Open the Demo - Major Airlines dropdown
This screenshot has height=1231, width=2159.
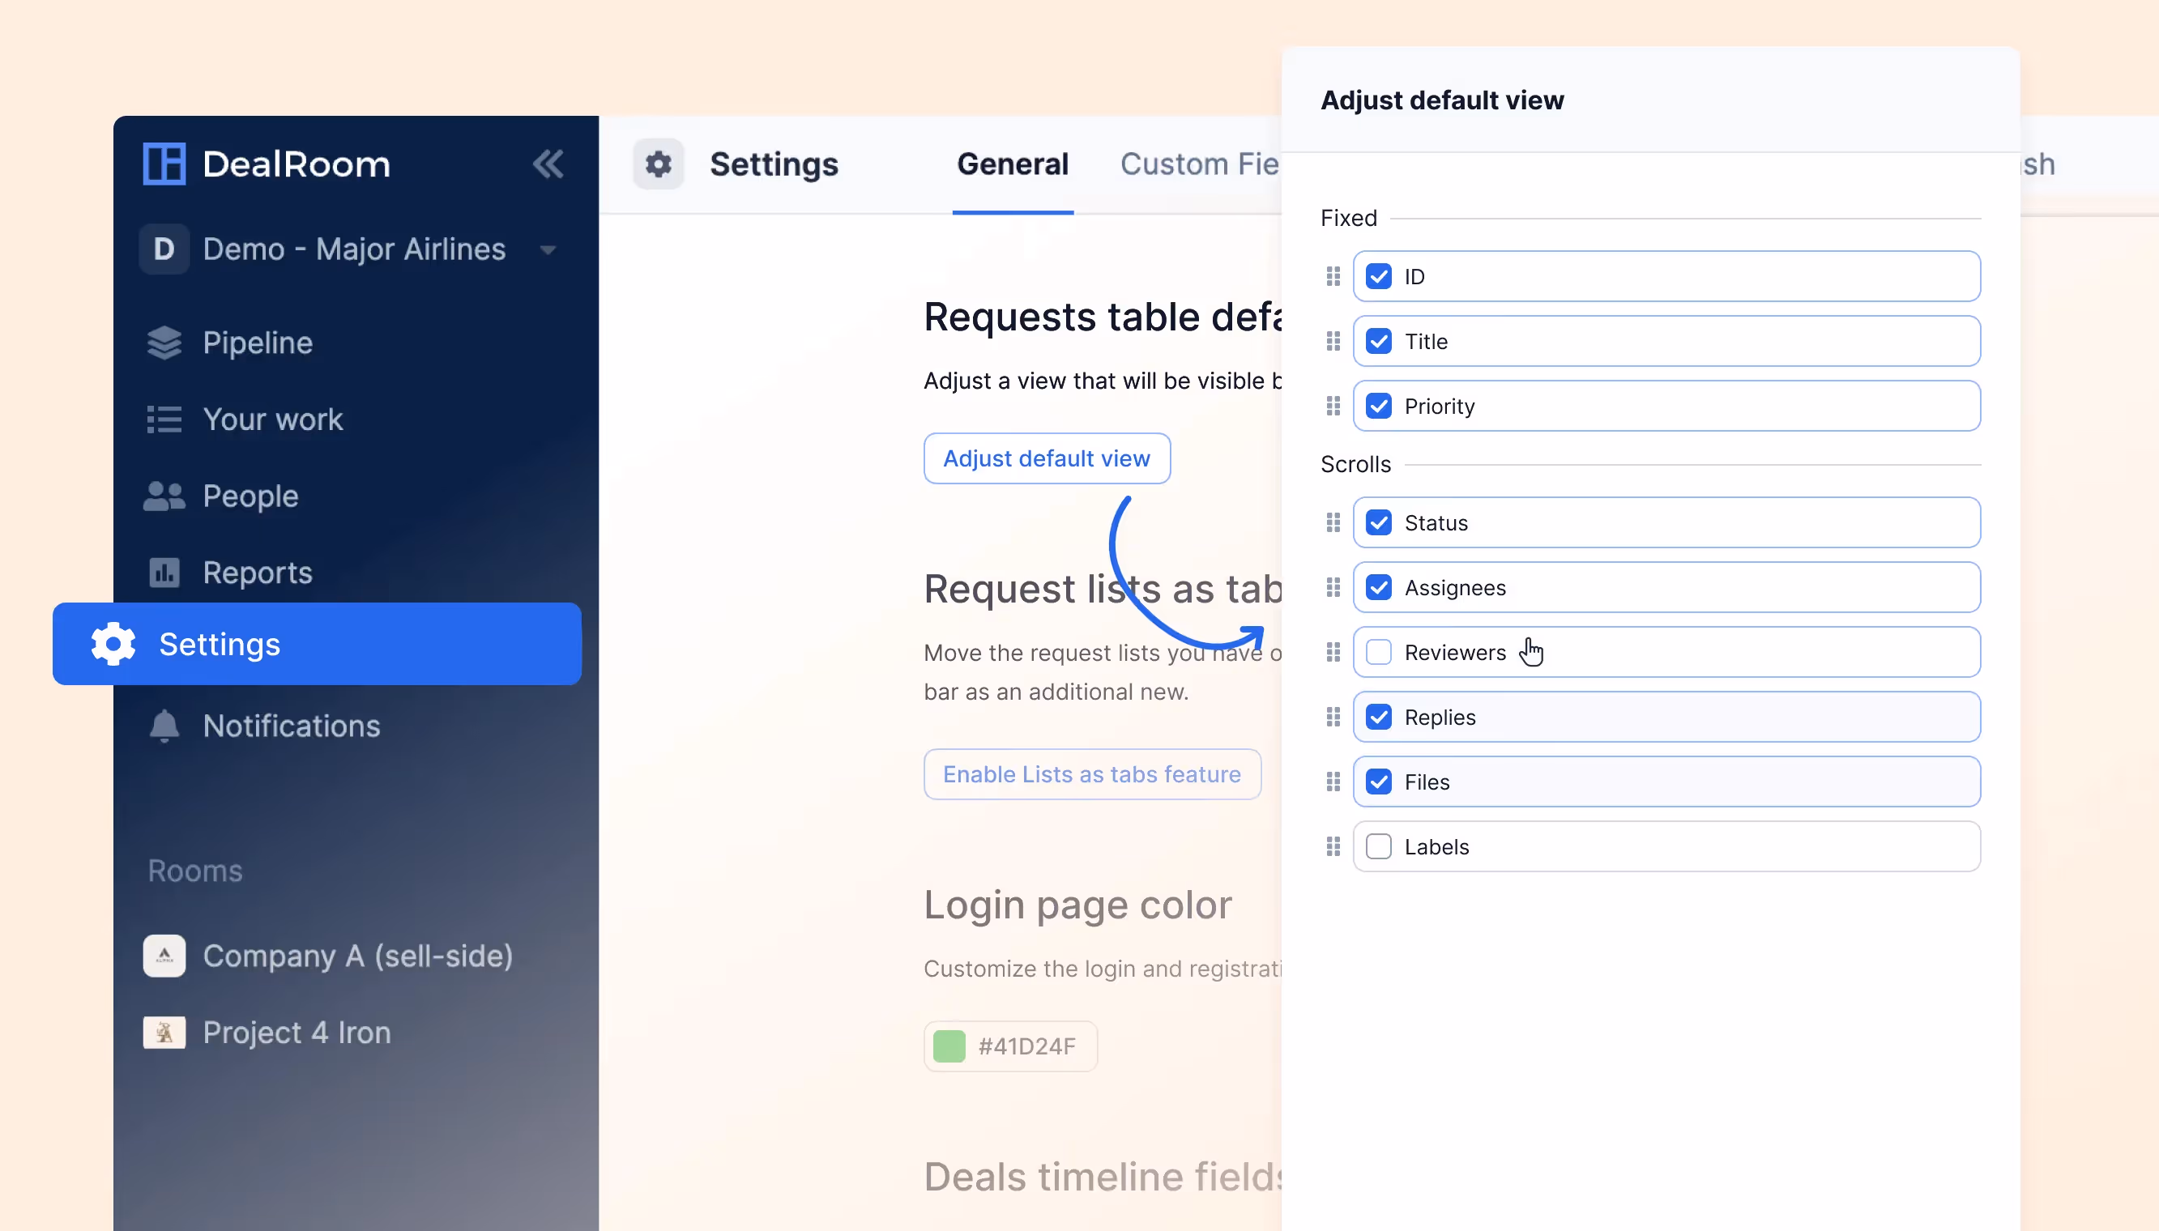tap(548, 249)
